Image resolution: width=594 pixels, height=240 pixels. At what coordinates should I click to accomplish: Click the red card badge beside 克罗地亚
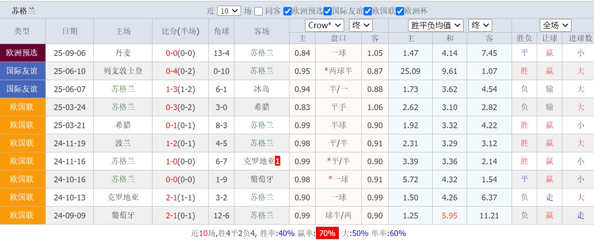tap(278, 162)
